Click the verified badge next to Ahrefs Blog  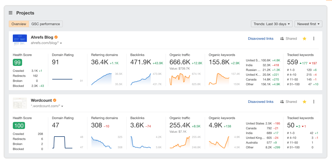click(56, 37)
